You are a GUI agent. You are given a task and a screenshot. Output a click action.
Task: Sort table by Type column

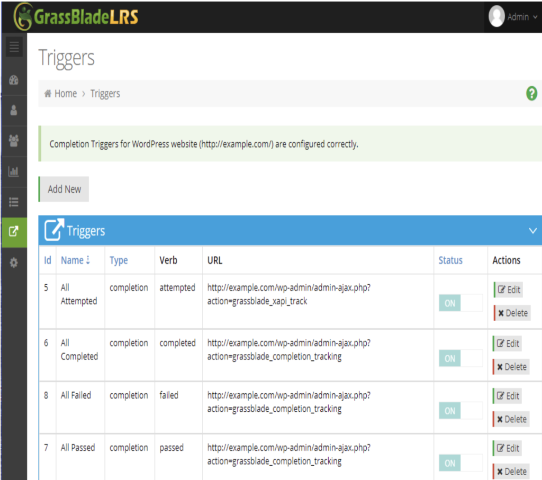coord(119,260)
